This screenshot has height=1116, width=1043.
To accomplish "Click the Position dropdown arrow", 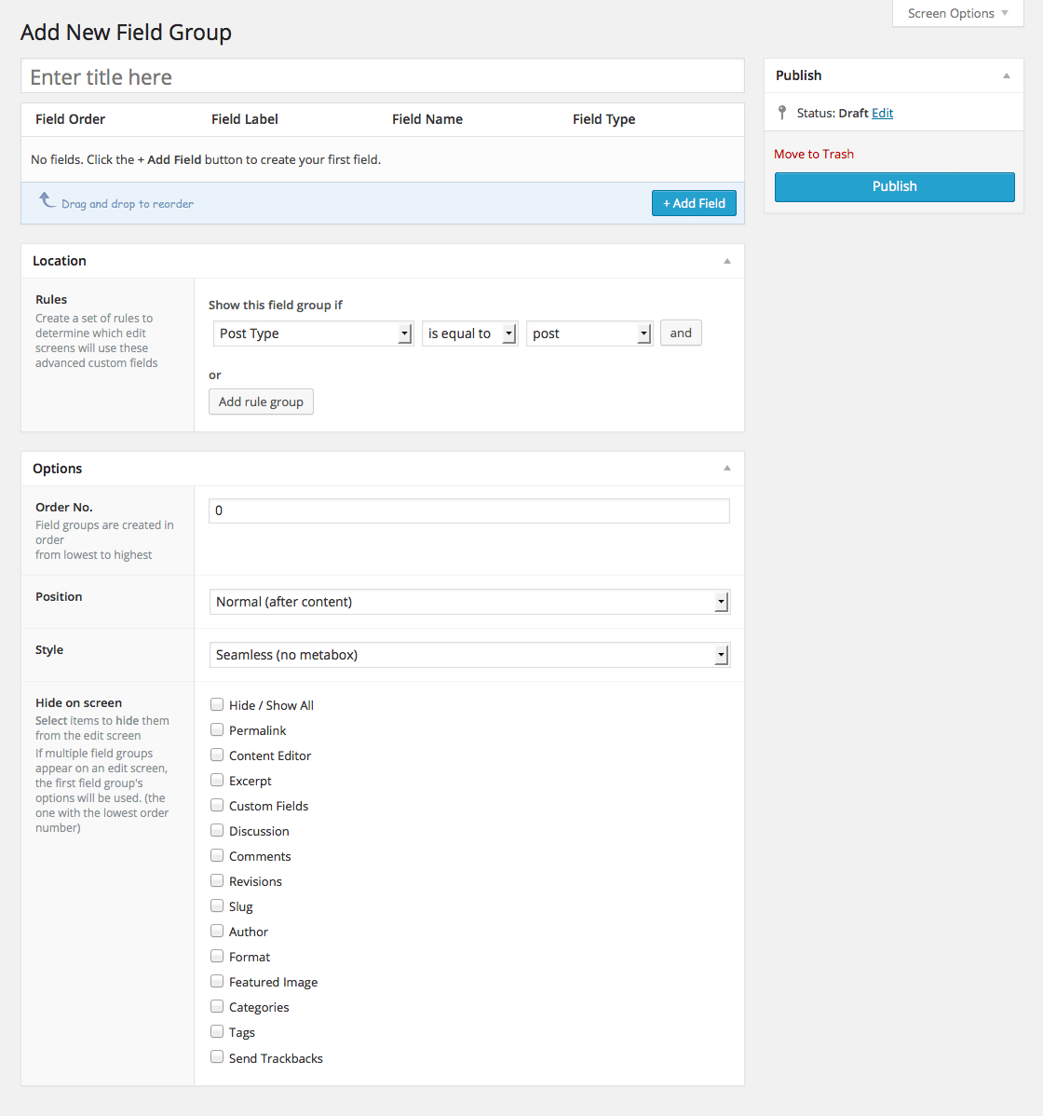I will click(x=722, y=601).
